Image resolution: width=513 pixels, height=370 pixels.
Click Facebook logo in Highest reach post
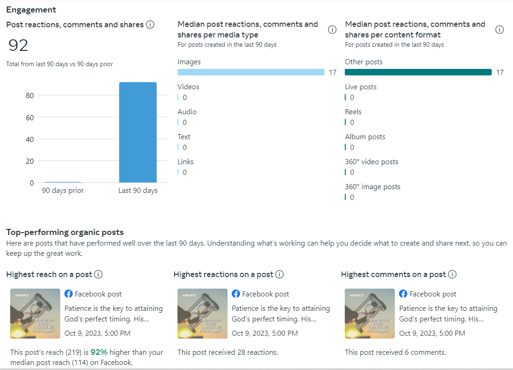coord(69,294)
